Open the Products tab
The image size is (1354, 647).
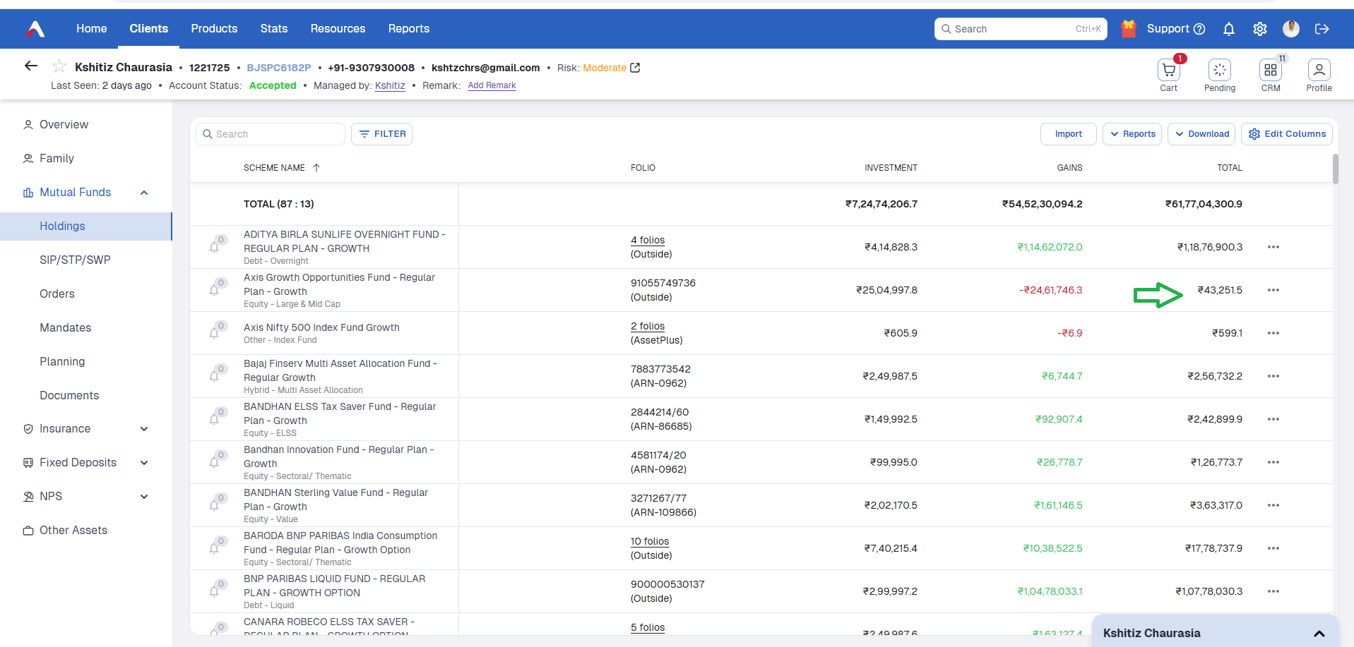coord(214,29)
